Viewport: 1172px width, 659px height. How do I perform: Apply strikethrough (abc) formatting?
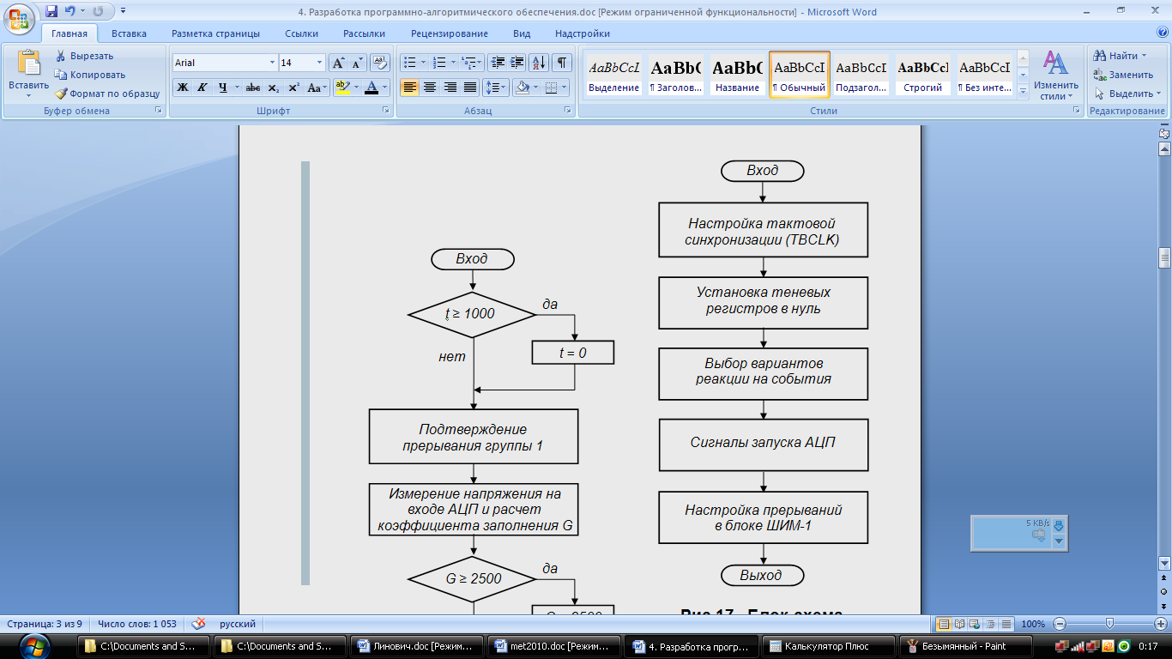[x=253, y=88]
